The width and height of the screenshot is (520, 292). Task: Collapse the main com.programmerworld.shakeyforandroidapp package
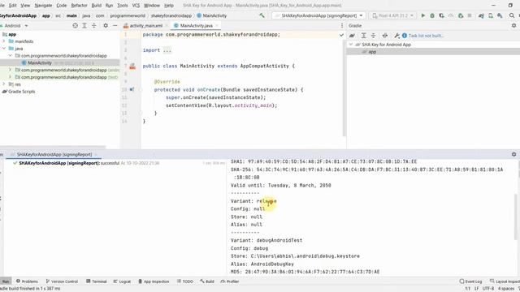coord(11,56)
